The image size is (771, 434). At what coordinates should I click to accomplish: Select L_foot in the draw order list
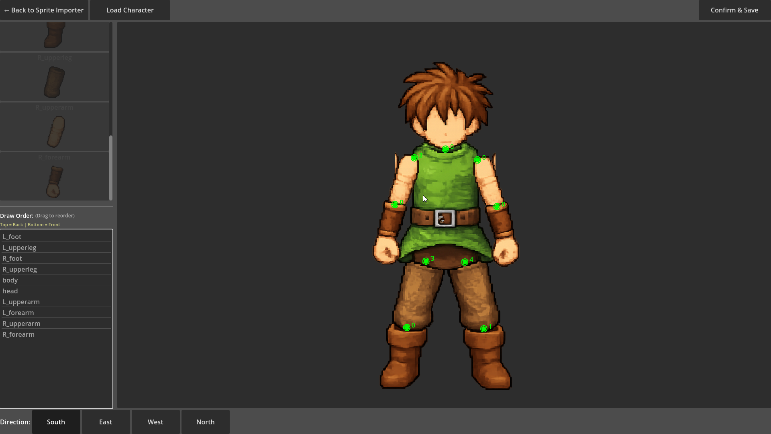12,237
